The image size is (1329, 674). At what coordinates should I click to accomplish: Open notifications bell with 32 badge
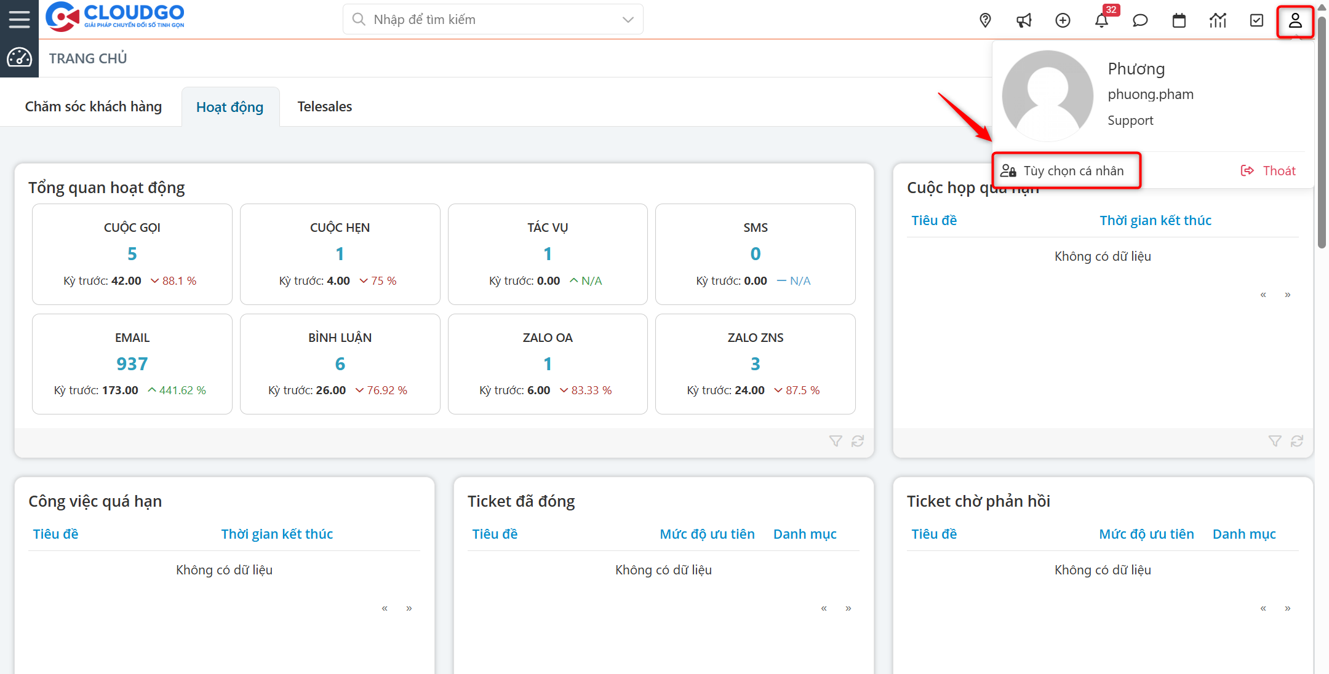tap(1101, 20)
